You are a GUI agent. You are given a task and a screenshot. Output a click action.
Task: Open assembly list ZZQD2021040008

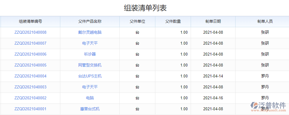pyautogui.click(x=30, y=33)
